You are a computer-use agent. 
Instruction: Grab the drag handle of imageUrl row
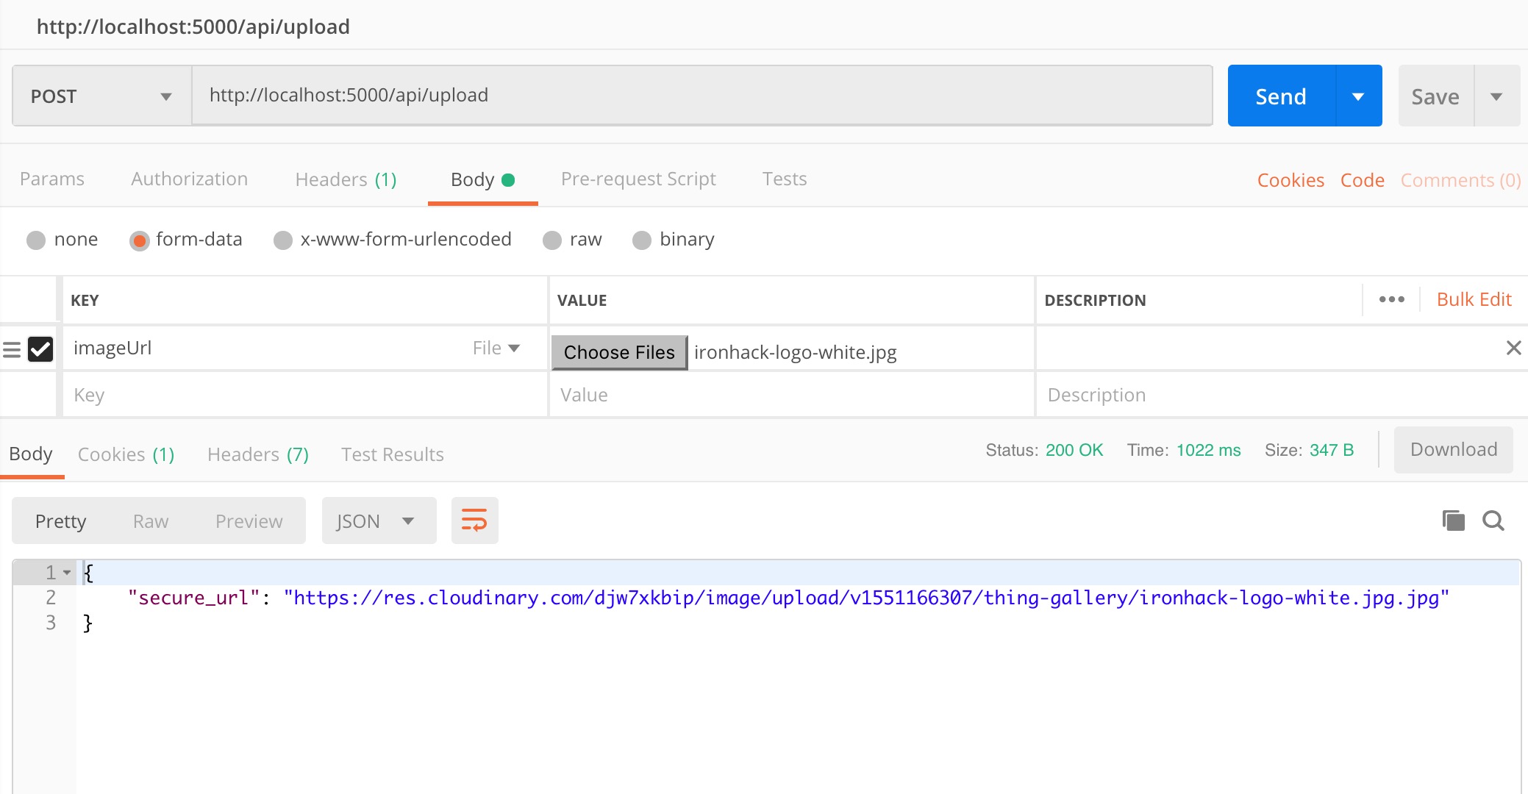[x=12, y=349]
